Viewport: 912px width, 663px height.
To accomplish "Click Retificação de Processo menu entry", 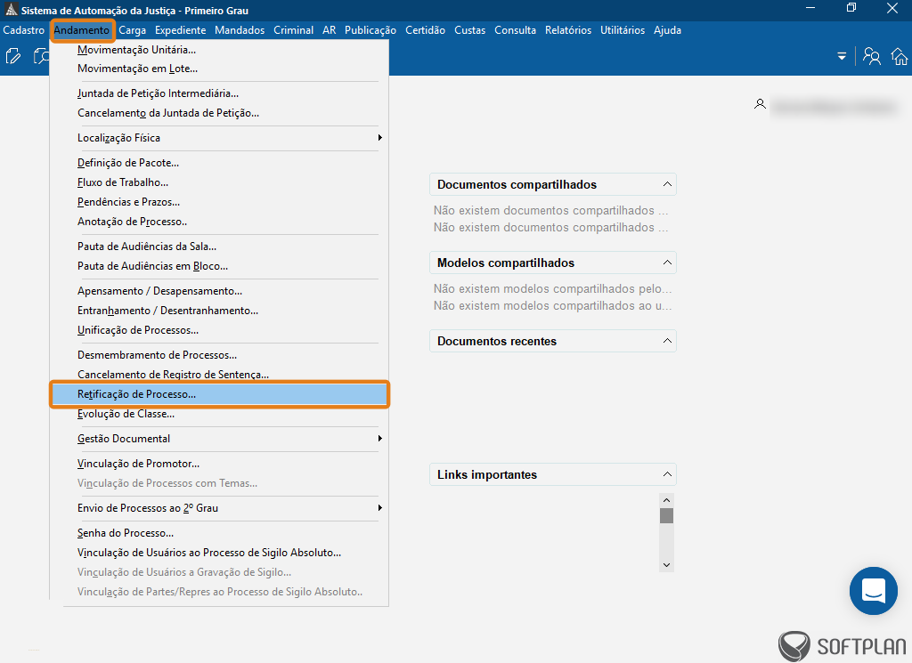I will pos(220,394).
